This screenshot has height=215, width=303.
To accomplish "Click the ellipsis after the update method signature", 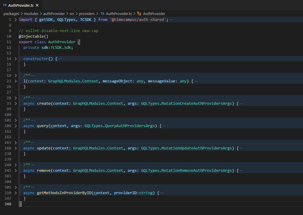I will 241,148.
